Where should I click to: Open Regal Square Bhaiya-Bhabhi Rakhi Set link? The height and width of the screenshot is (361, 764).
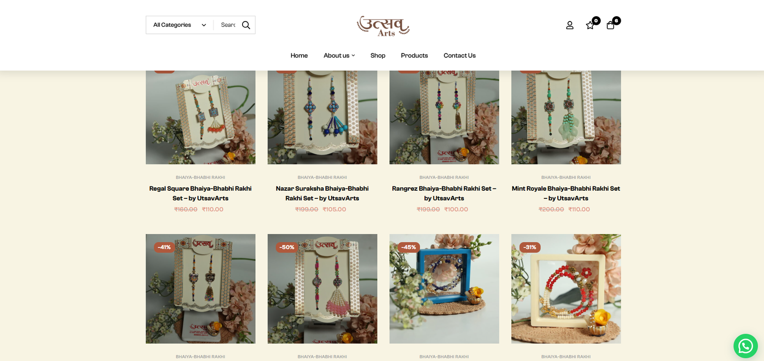200,193
